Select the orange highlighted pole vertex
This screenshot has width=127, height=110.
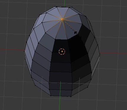(x=62, y=19)
